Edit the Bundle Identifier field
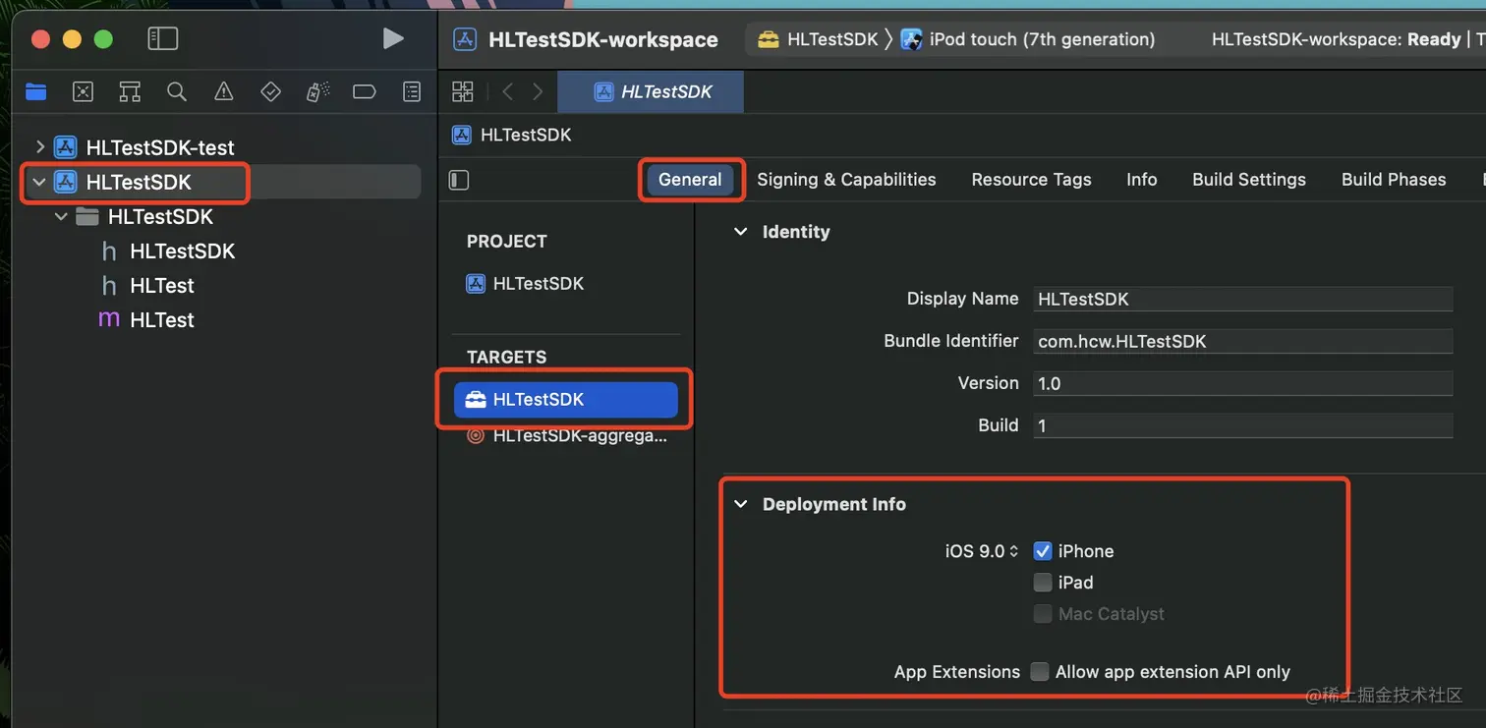 [1243, 342]
